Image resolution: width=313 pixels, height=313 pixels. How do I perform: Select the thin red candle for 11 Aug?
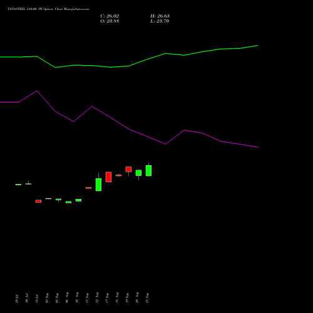coord(88,188)
